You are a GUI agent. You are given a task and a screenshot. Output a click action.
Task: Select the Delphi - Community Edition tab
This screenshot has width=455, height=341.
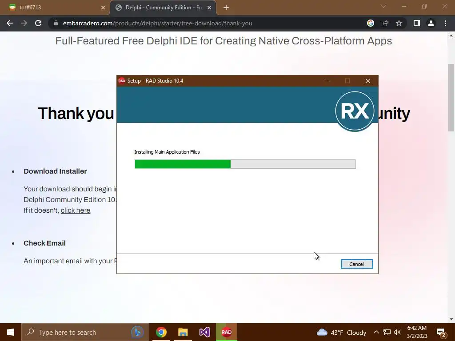163,8
